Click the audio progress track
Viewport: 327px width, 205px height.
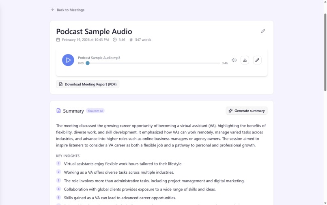pos(154,63)
